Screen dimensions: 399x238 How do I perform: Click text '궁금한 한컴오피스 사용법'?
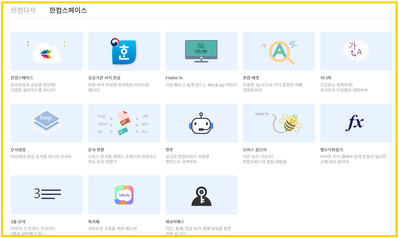(187, 156)
